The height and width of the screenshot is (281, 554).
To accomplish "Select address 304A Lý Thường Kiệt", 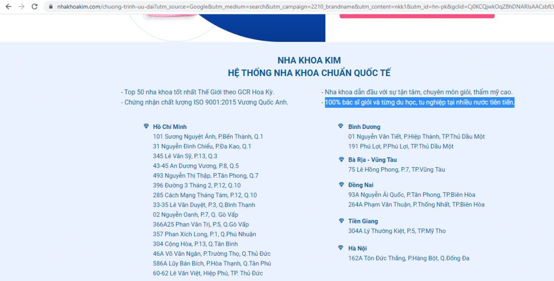I will click(x=397, y=231).
